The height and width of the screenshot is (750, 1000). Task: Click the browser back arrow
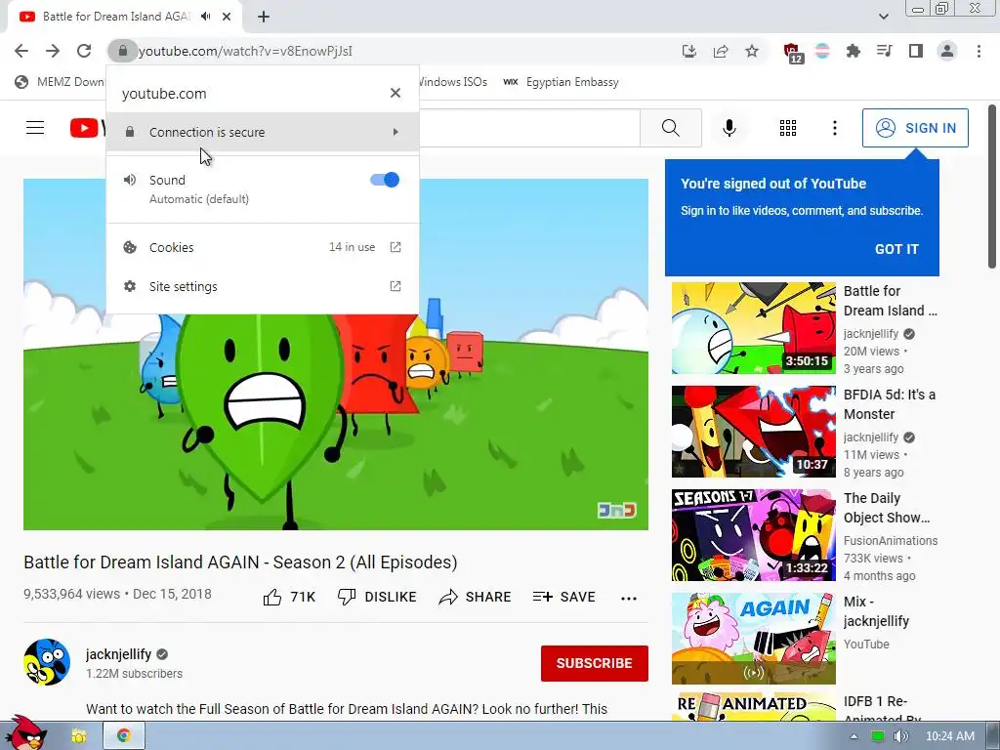pyautogui.click(x=21, y=51)
